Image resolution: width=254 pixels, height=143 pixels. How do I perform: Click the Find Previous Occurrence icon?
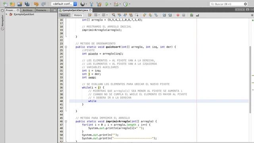(119, 15)
